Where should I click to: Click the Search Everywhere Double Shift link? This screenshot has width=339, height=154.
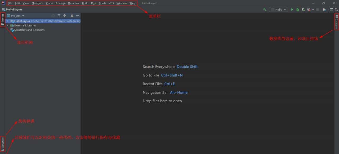tap(187, 67)
